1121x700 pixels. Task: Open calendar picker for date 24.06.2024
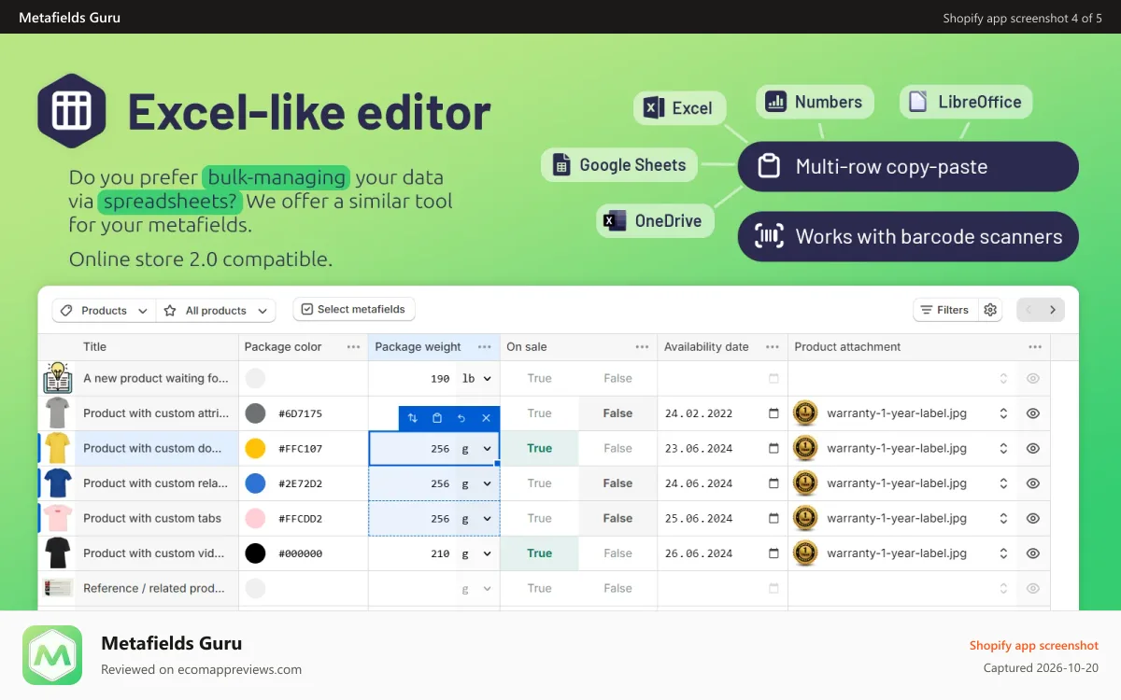coord(773,483)
